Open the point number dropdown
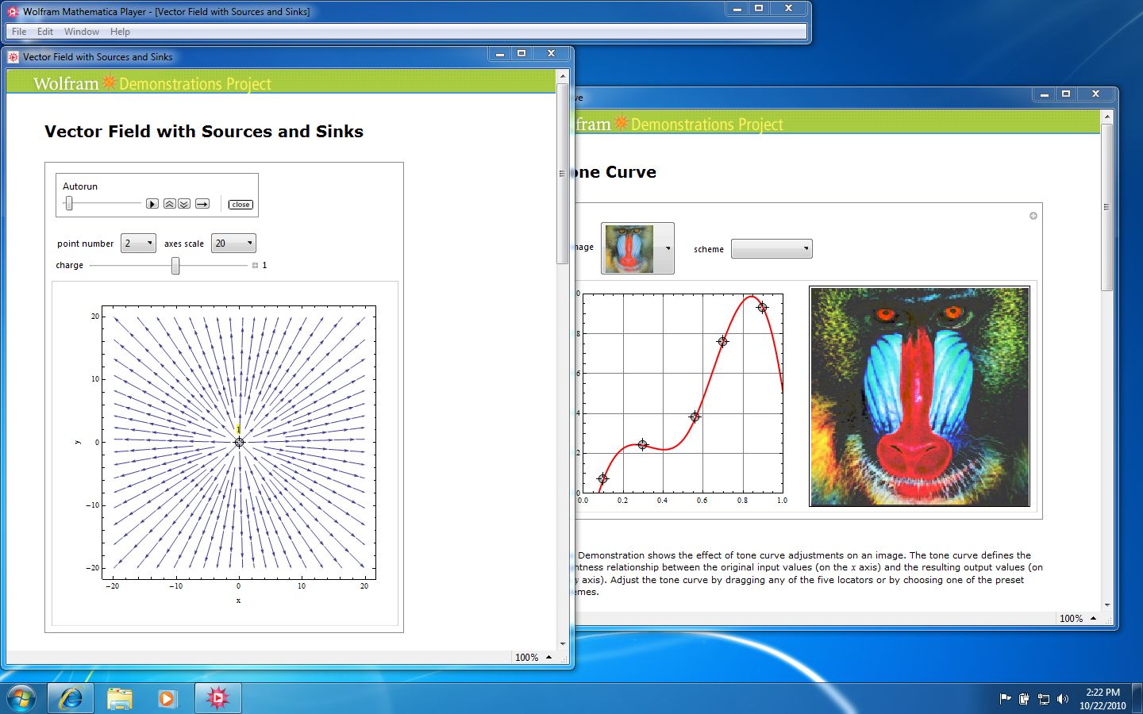This screenshot has height=714, width=1143. pos(138,244)
